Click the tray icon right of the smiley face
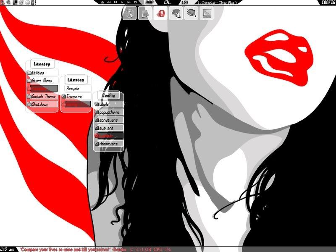 pyautogui.click(x=33, y=3)
